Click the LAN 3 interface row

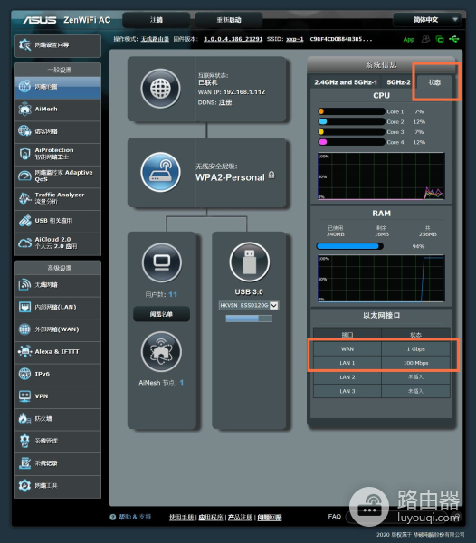click(382, 391)
